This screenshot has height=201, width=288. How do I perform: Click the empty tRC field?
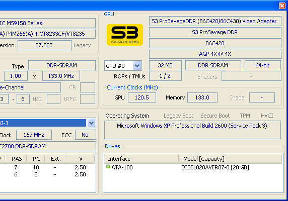click(x=53, y=99)
